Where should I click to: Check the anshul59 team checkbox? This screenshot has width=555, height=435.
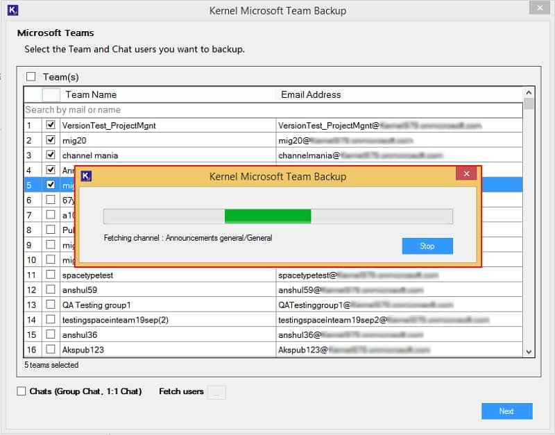(51, 289)
